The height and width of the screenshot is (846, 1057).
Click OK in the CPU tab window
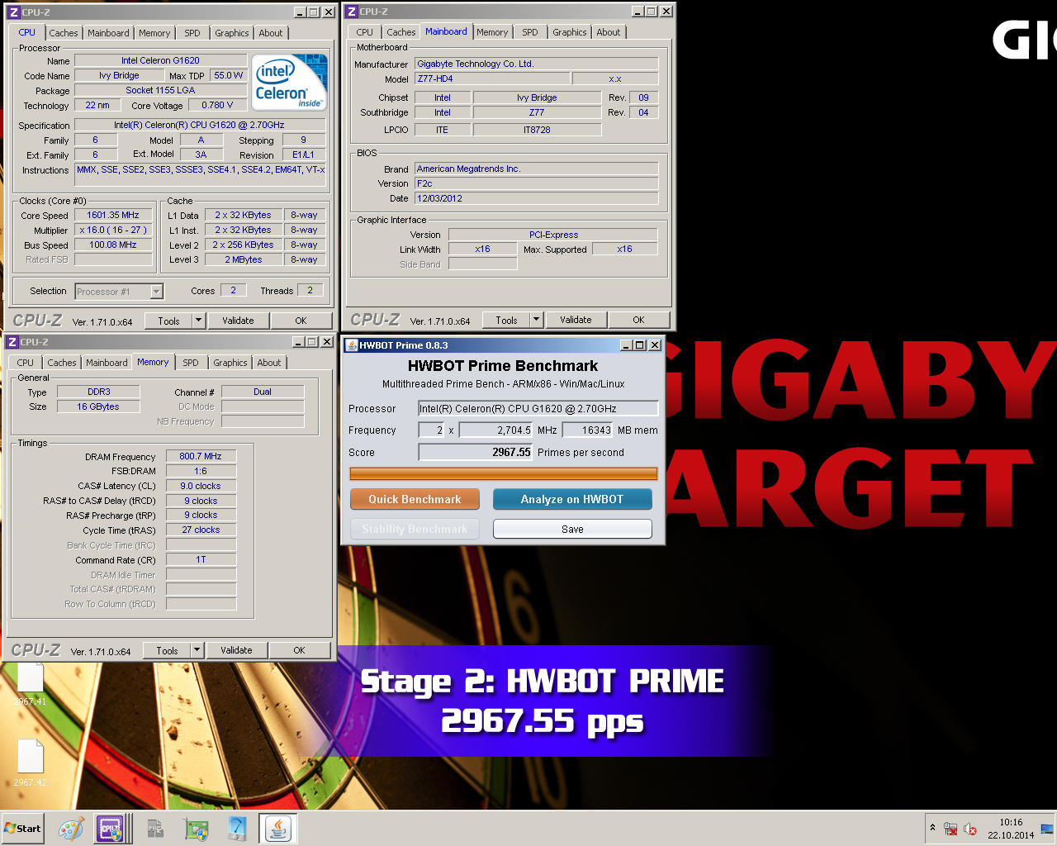click(x=301, y=321)
